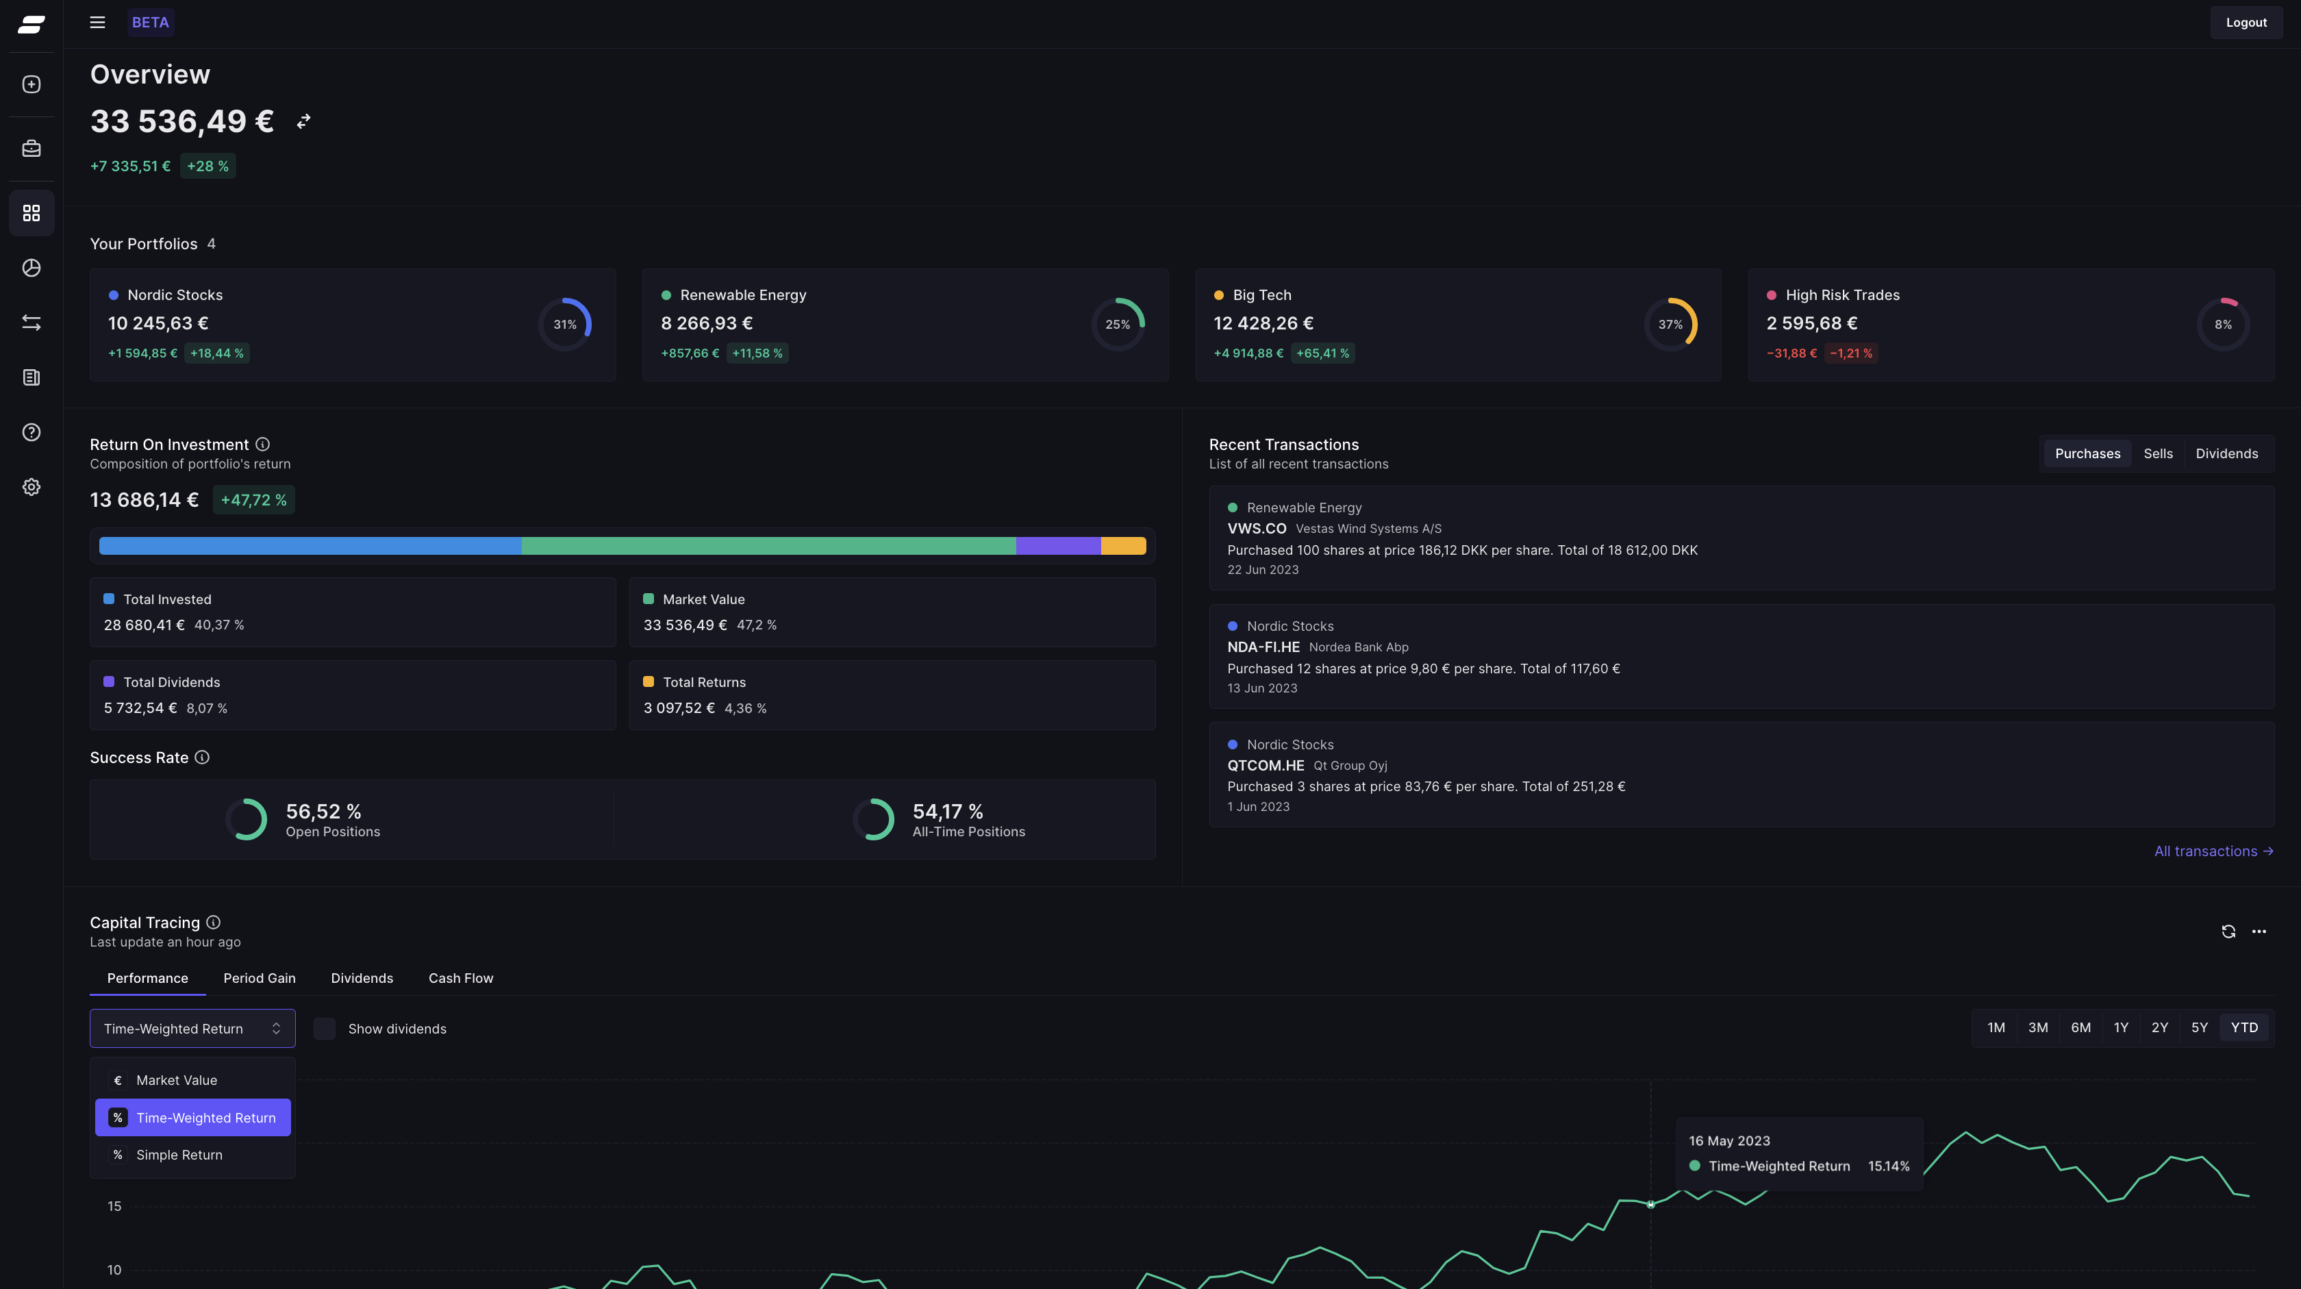Set chart range to 6M

pos(2081,1028)
